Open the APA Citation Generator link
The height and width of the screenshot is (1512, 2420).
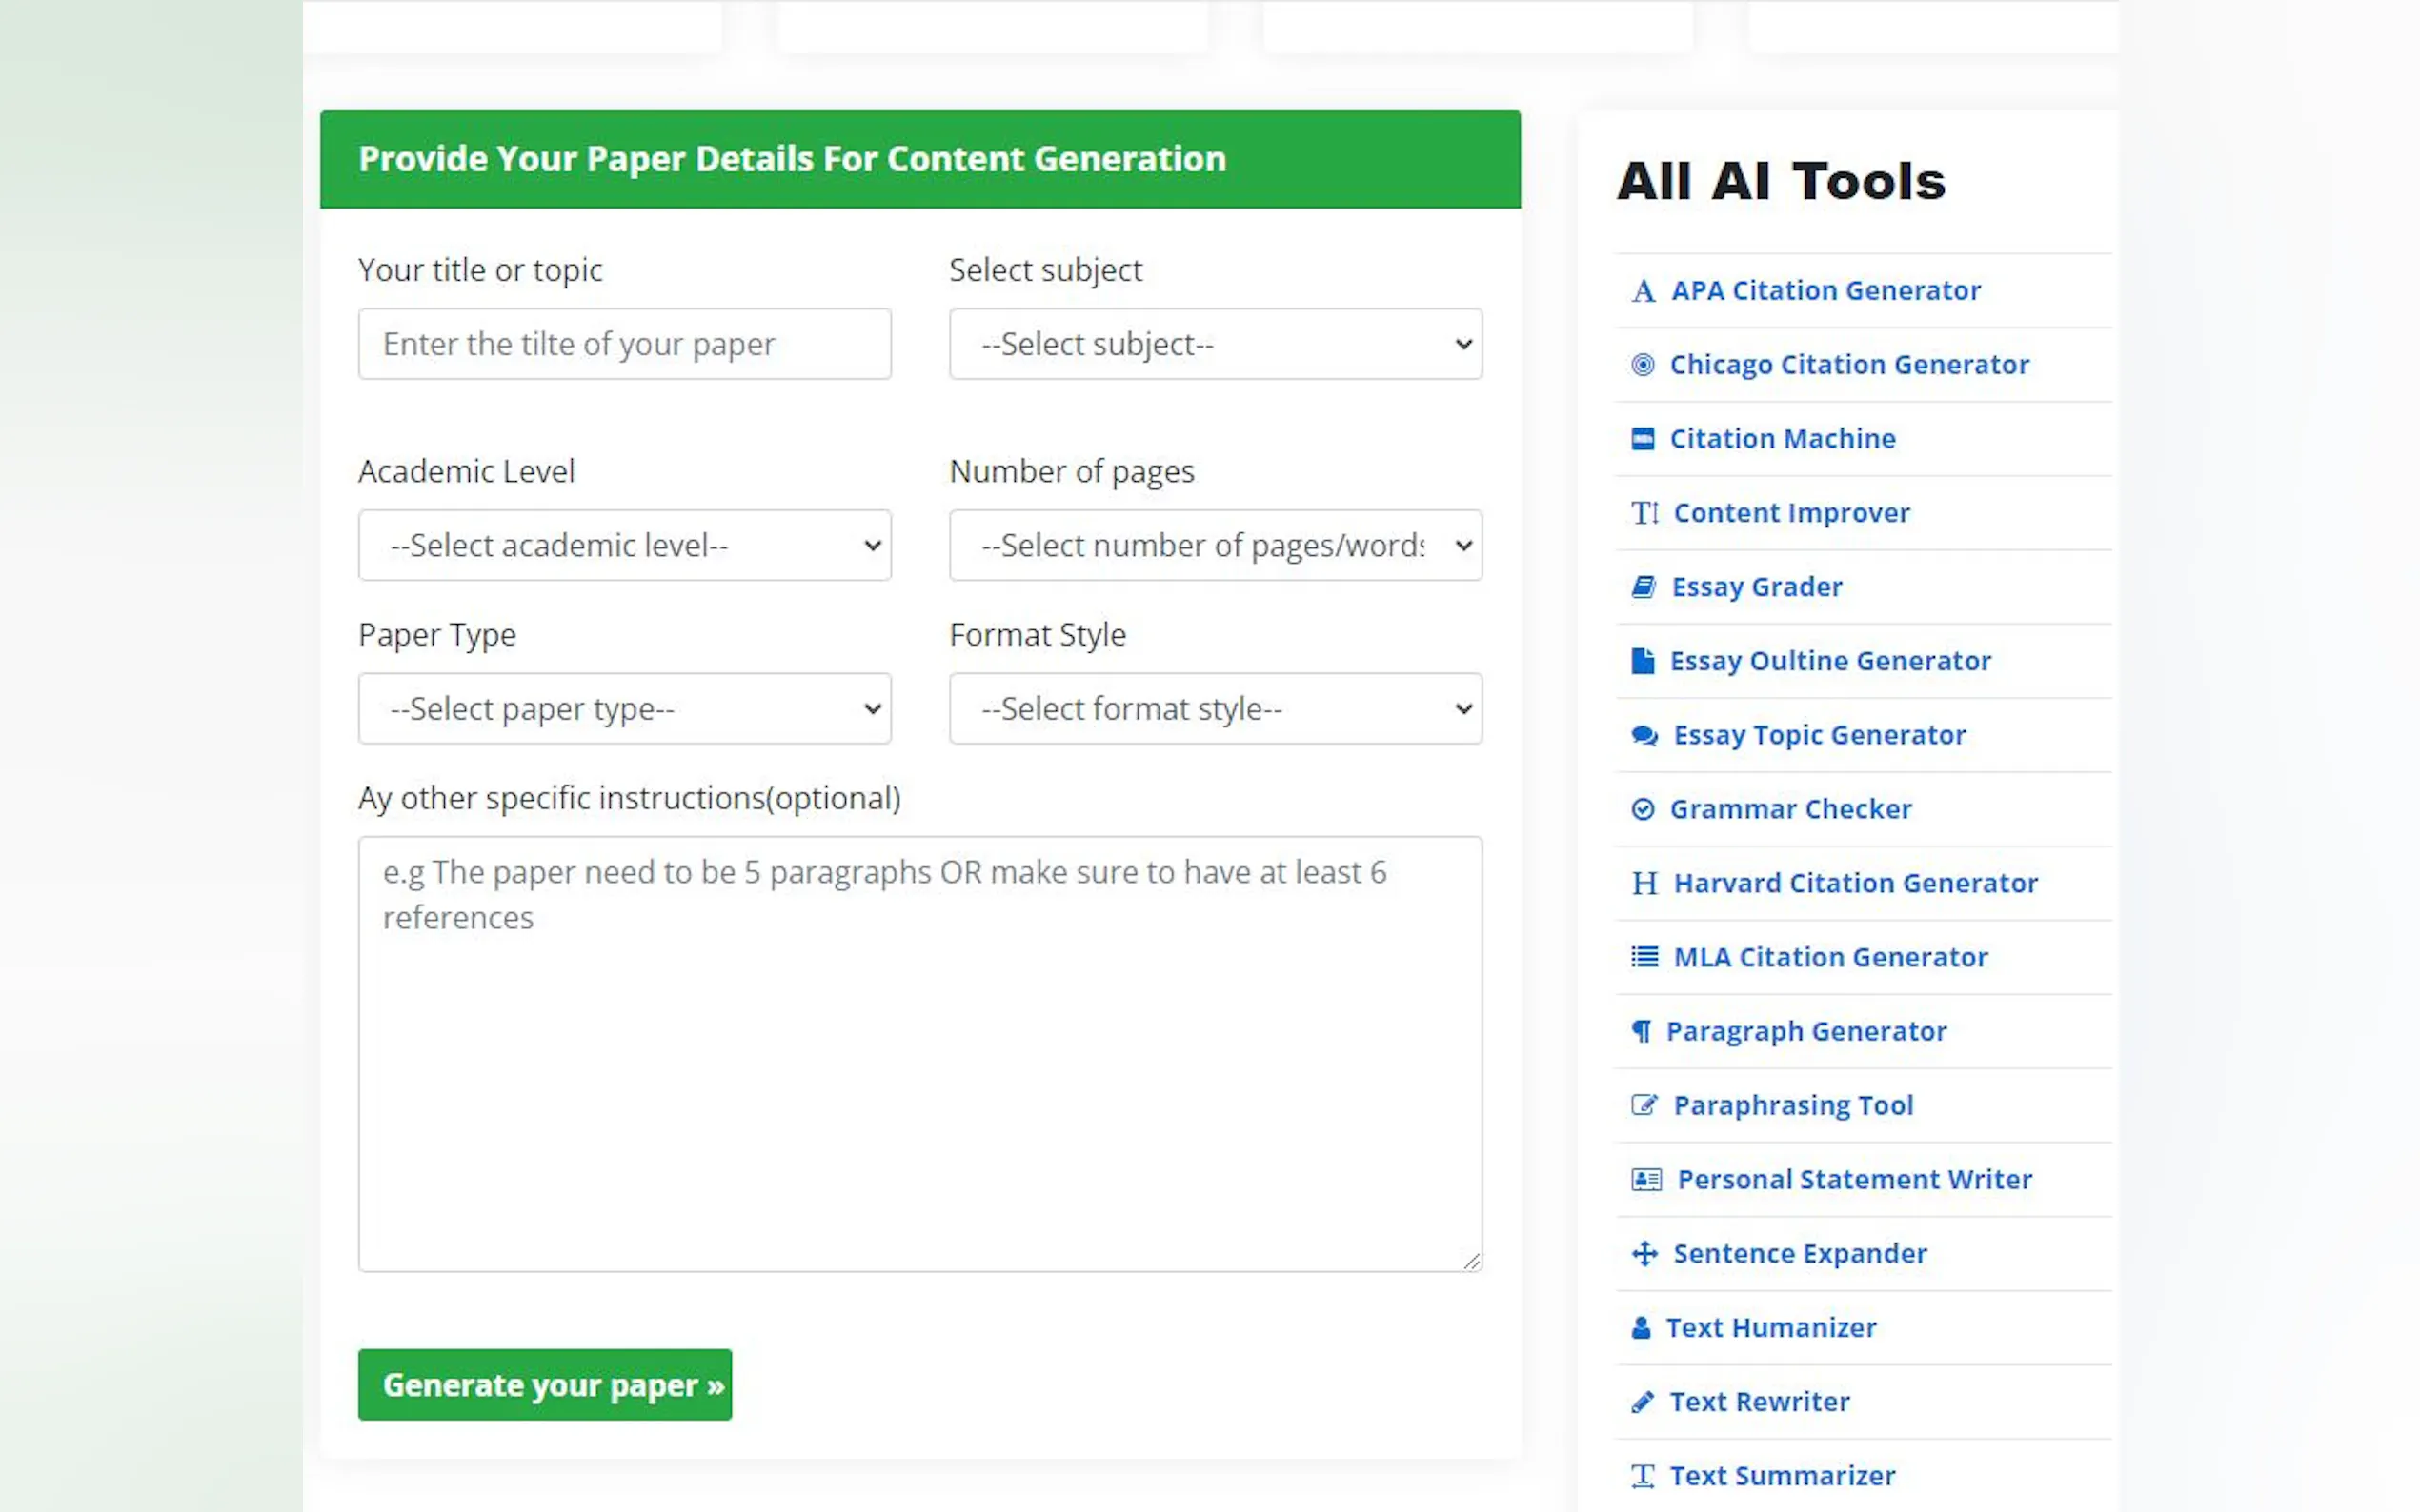coord(1825,291)
